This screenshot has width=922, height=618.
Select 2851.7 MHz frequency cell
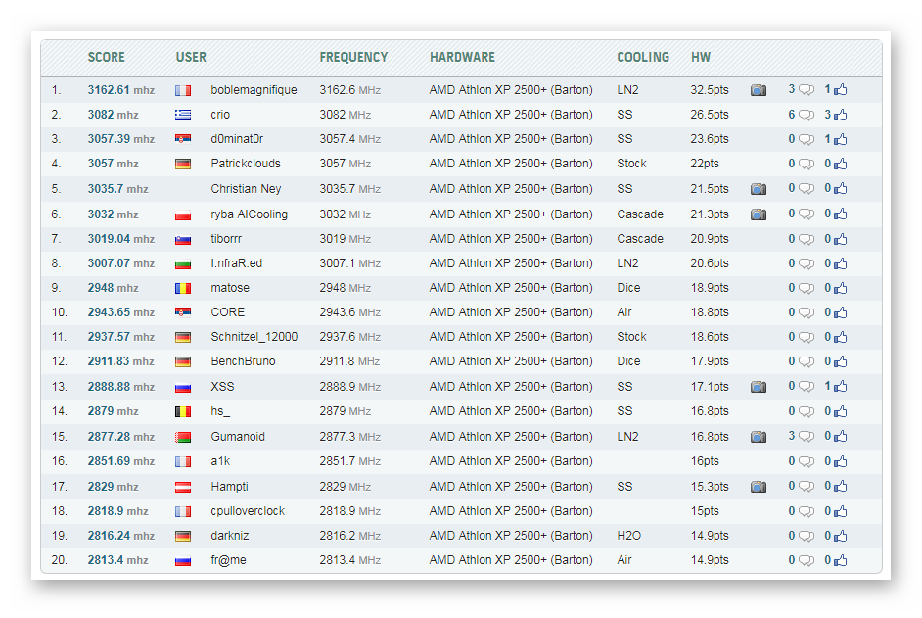point(349,461)
